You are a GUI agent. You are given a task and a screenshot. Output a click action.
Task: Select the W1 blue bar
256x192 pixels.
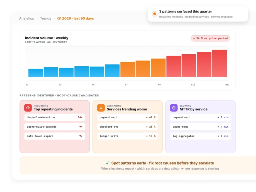[35, 73]
